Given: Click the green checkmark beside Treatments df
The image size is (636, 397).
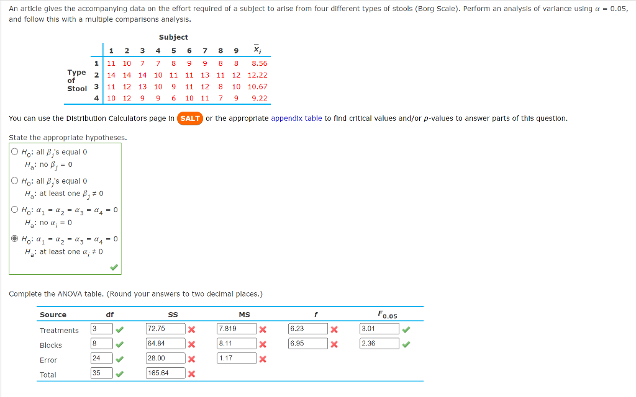Looking at the screenshot, I should (x=120, y=330).
